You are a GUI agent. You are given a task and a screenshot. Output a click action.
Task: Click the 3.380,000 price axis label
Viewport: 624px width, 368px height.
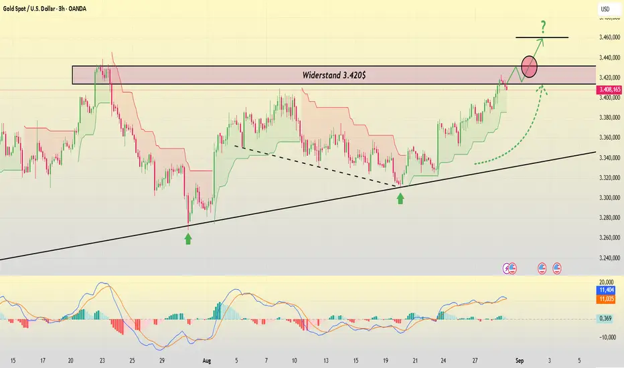(x=609, y=117)
